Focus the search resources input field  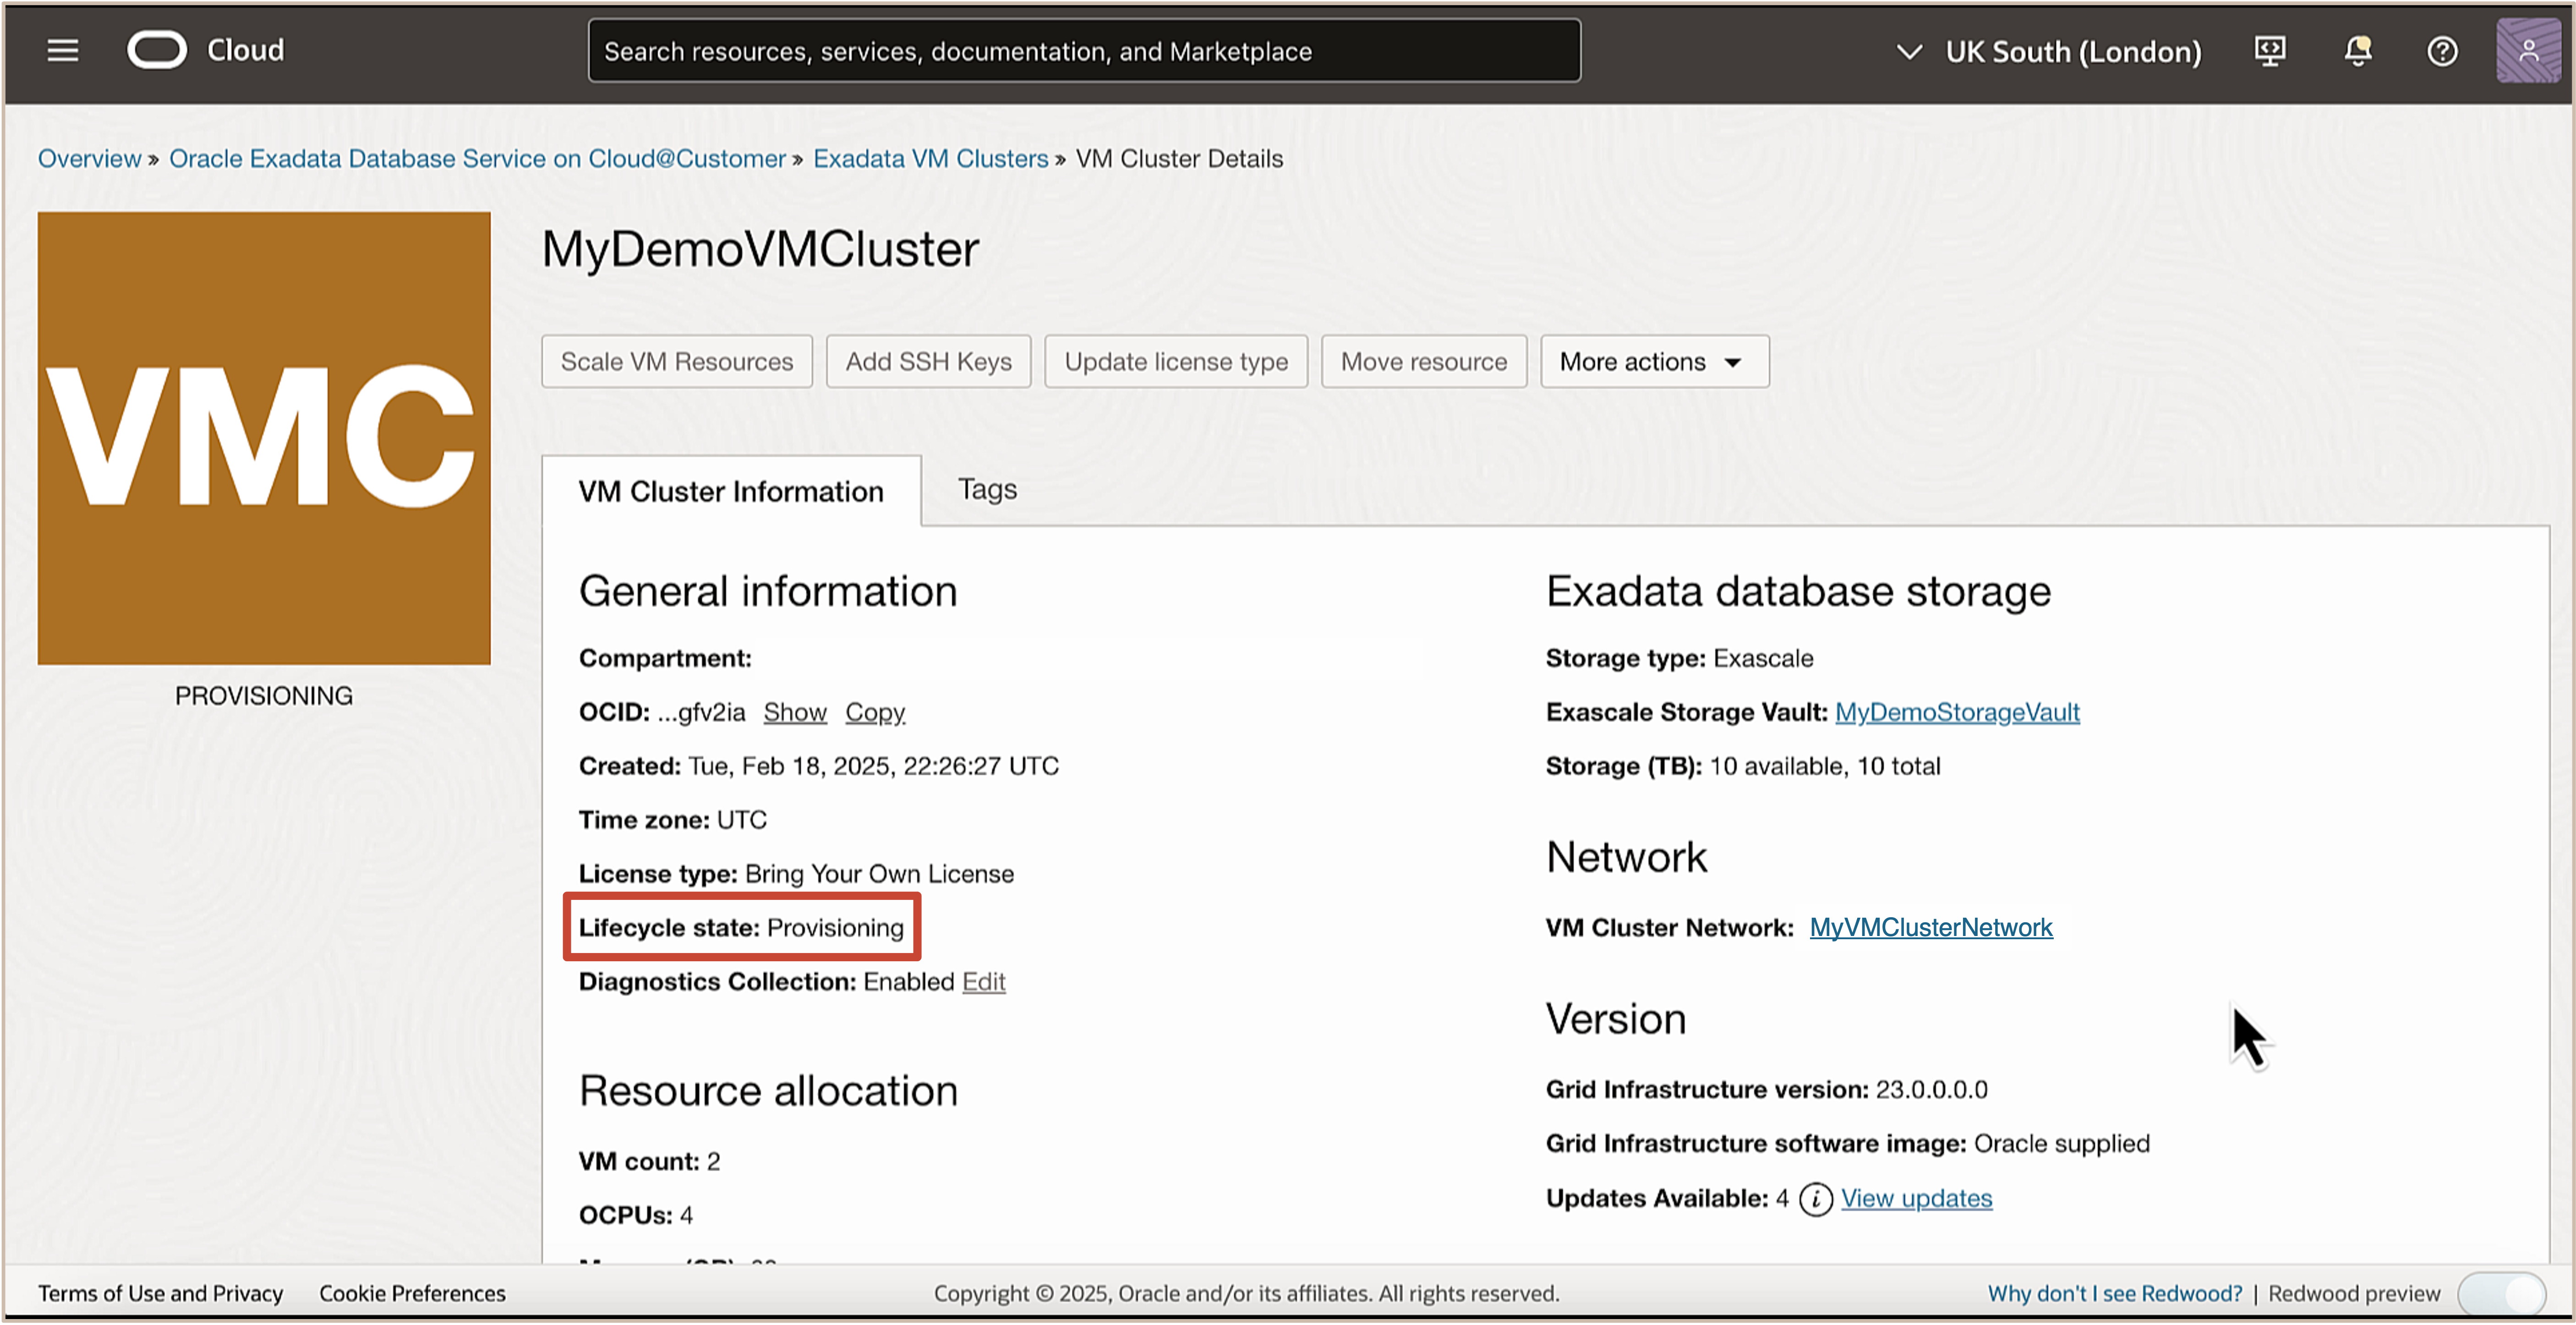click(1084, 51)
